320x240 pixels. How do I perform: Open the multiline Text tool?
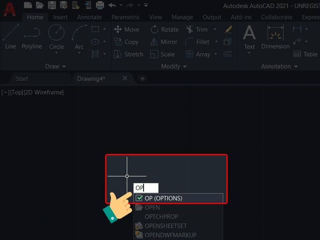[x=249, y=38]
